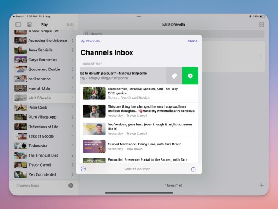The width and height of the screenshot is (278, 209).
Task: Tap the battery status icon
Action: click(x=262, y=16)
